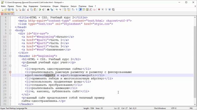Viewport: 197px width, 110px height.
Task: Click the Paste clipboard icon
Action: (35, 9)
